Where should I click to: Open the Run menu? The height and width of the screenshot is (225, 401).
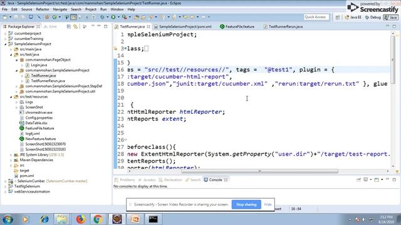tap(103, 9)
